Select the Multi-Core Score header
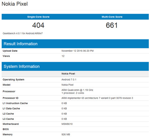Image resolution: width=155 pixels, height=140 pixels. [x=112, y=17]
